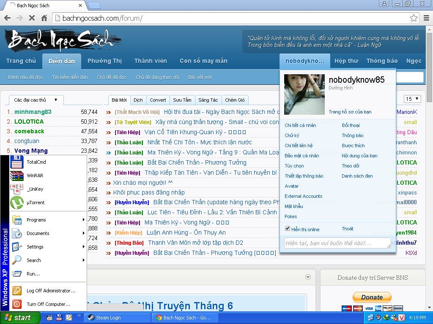Click the Thoát logout link
The width and height of the screenshot is (433, 324).
[347, 229]
